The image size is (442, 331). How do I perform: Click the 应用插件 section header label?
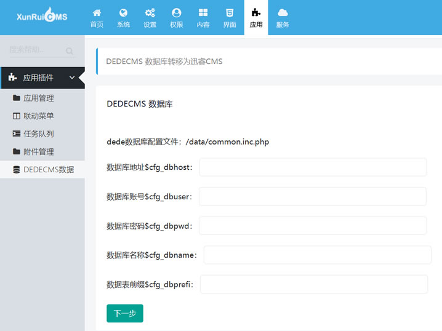coord(38,78)
